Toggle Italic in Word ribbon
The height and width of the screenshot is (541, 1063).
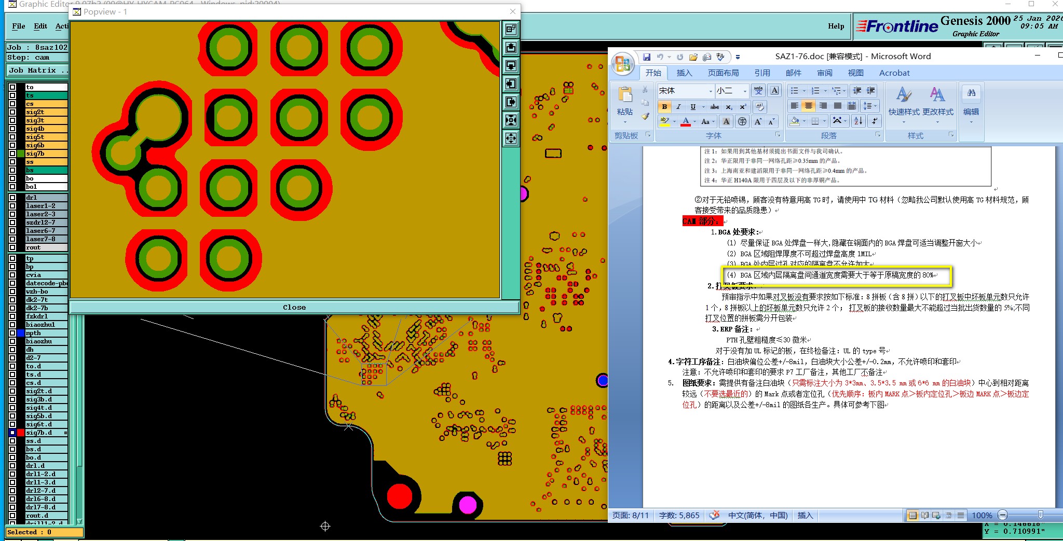click(678, 107)
